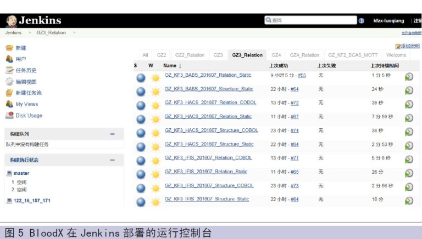Click the 队列中没有构建任务 message
422x239 pixels.
point(27,145)
